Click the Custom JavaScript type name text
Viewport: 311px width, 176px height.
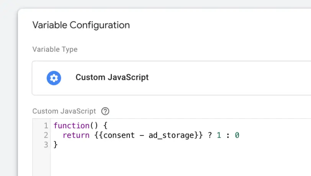pos(112,77)
